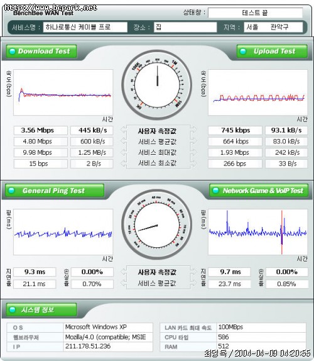Select the 0.85% average loss value
The height and width of the screenshot is (361, 314).
(x=287, y=284)
